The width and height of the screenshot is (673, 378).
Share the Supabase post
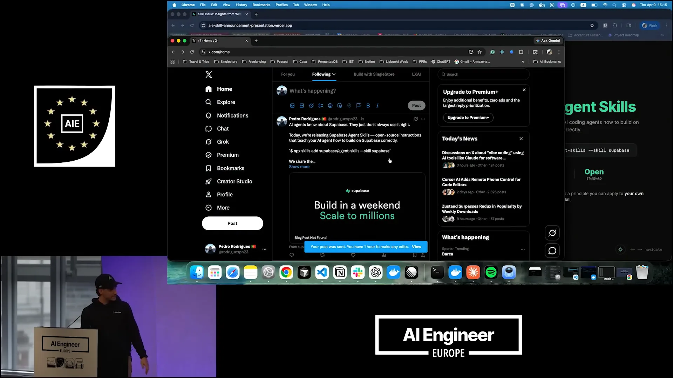pos(423,255)
